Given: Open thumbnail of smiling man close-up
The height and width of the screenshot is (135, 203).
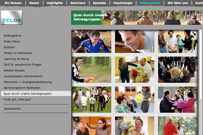Looking at the screenshot, I should 135,41.
